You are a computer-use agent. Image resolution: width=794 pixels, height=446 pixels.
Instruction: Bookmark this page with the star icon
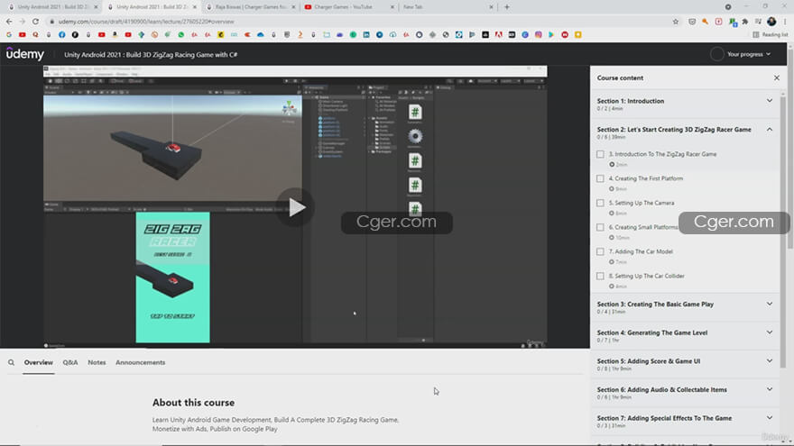click(x=676, y=22)
